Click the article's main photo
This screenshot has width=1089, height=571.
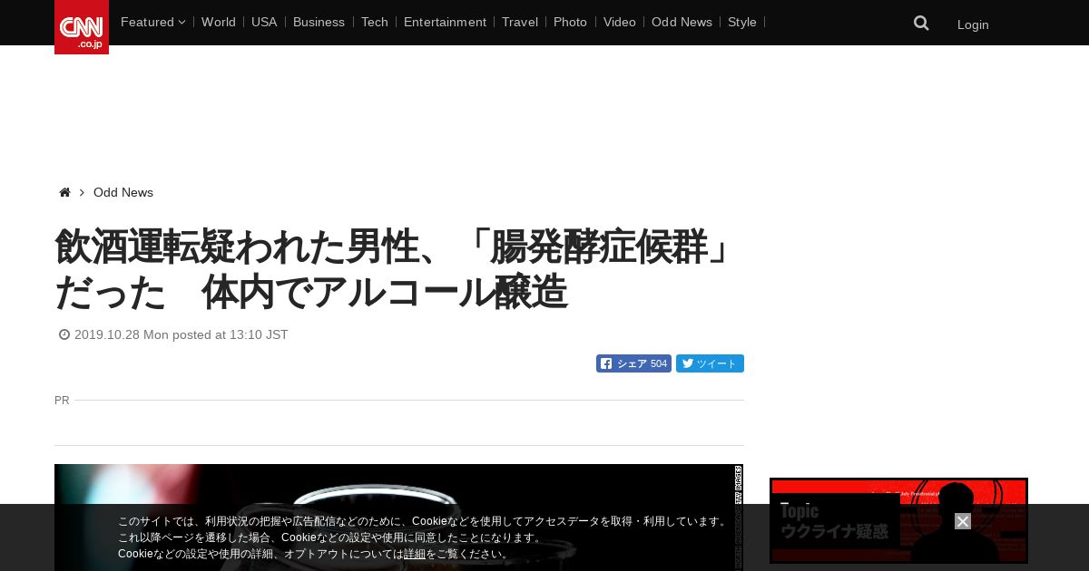398,518
